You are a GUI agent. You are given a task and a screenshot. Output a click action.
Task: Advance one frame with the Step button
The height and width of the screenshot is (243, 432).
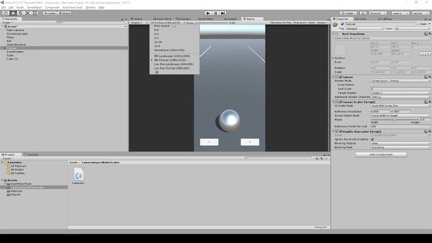[x=223, y=13]
